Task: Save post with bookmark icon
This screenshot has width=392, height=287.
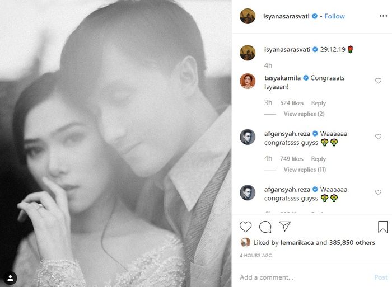Action: [382, 227]
